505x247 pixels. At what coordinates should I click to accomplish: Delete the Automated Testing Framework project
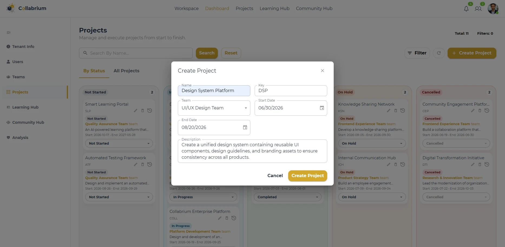pyautogui.click(x=143, y=164)
